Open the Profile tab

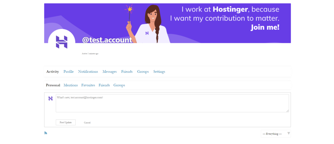[68, 72]
